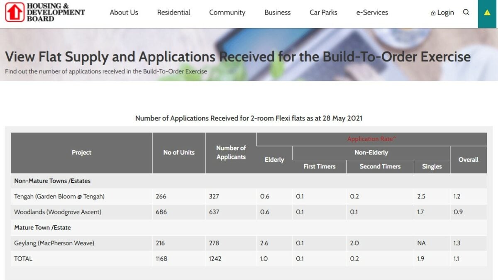Click total Singles rate 1.9
This screenshot has width=498, height=280.
tap(421, 258)
